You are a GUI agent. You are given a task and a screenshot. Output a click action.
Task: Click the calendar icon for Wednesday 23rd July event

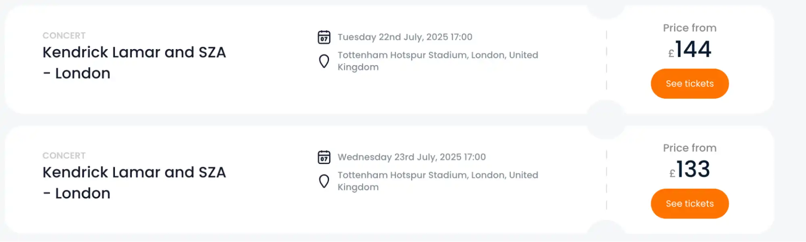[x=323, y=157]
